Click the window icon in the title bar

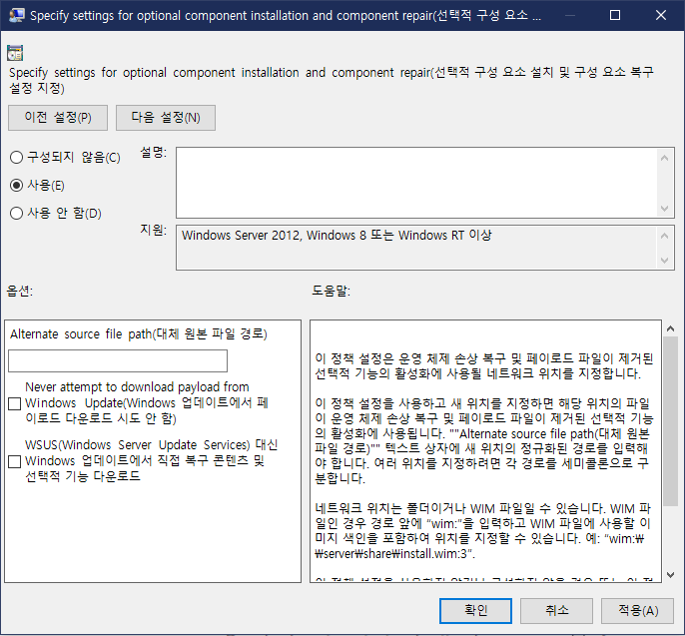click(x=15, y=16)
